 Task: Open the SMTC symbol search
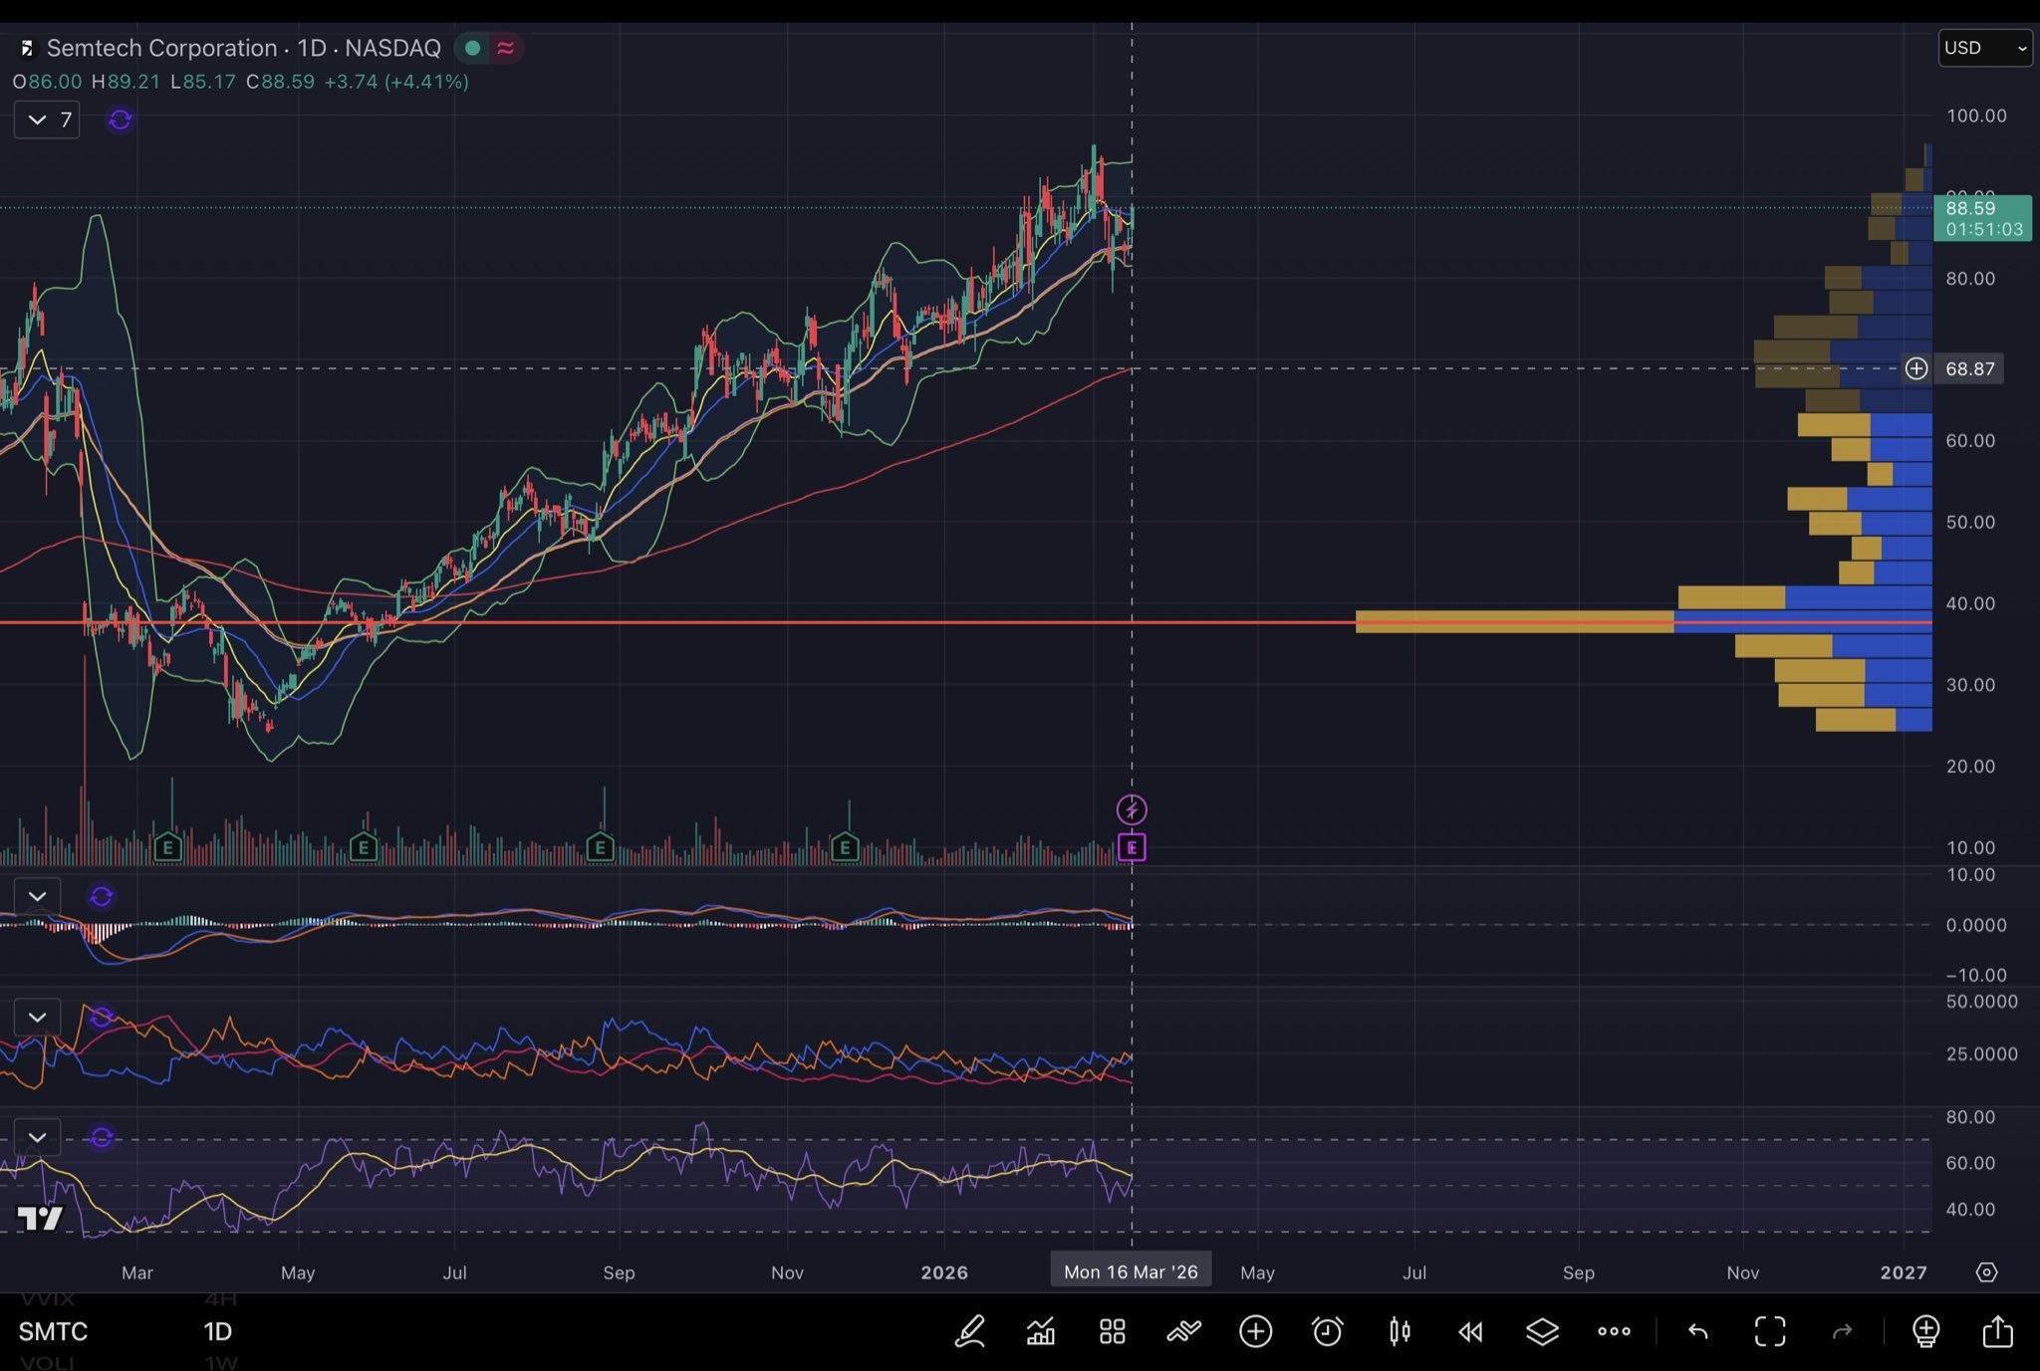coord(54,1331)
